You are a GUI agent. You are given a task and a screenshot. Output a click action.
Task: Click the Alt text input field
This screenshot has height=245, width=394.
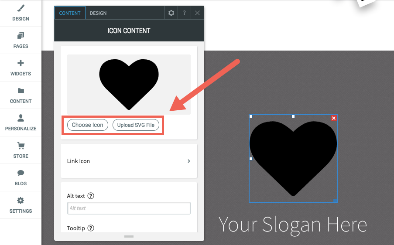(129, 208)
